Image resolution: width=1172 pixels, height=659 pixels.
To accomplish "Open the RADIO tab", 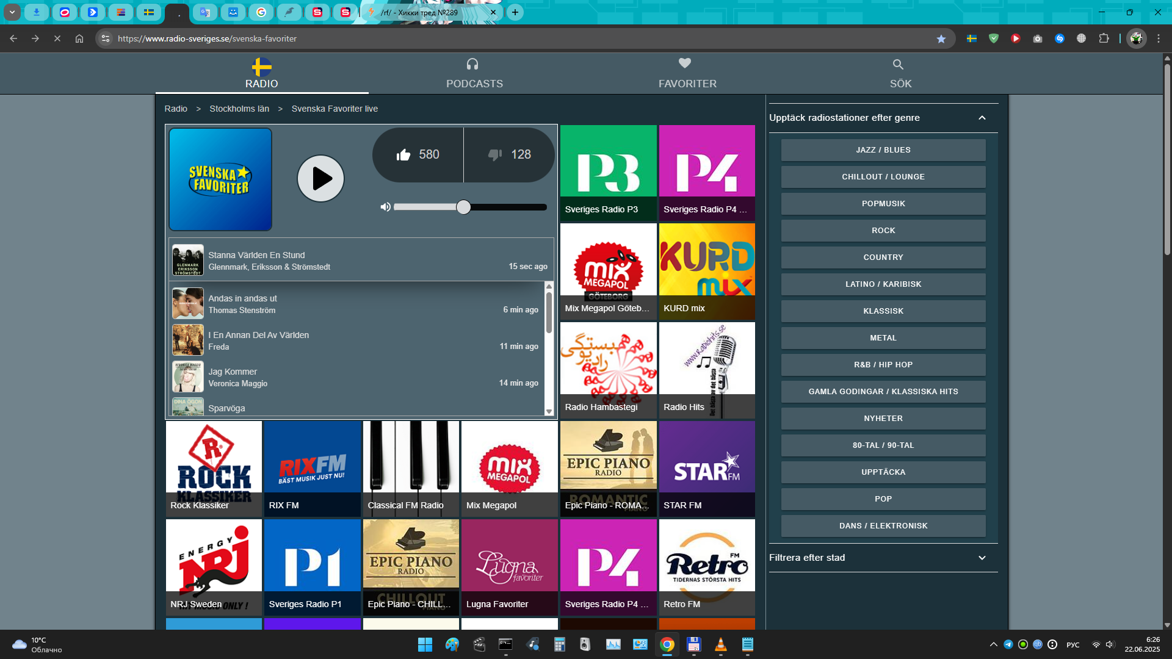I will click(x=261, y=74).
